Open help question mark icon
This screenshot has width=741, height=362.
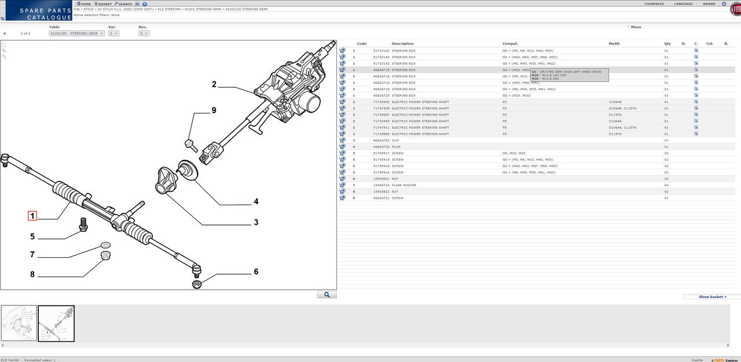tap(145, 3)
